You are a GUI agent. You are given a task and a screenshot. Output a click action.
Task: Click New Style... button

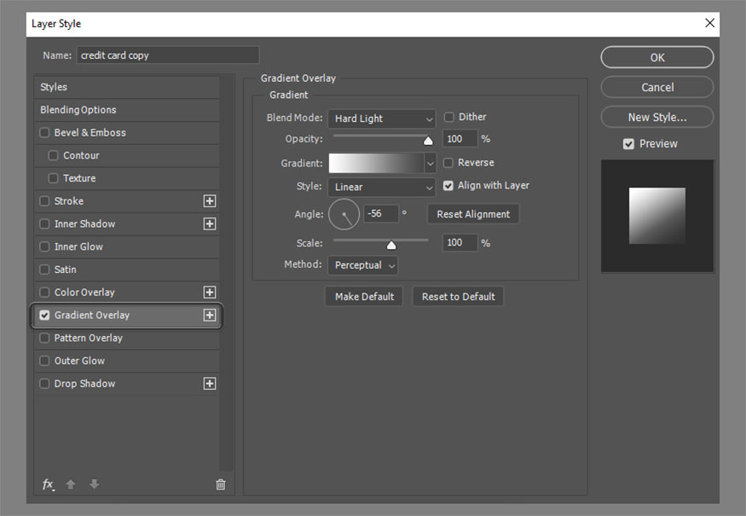coord(657,117)
